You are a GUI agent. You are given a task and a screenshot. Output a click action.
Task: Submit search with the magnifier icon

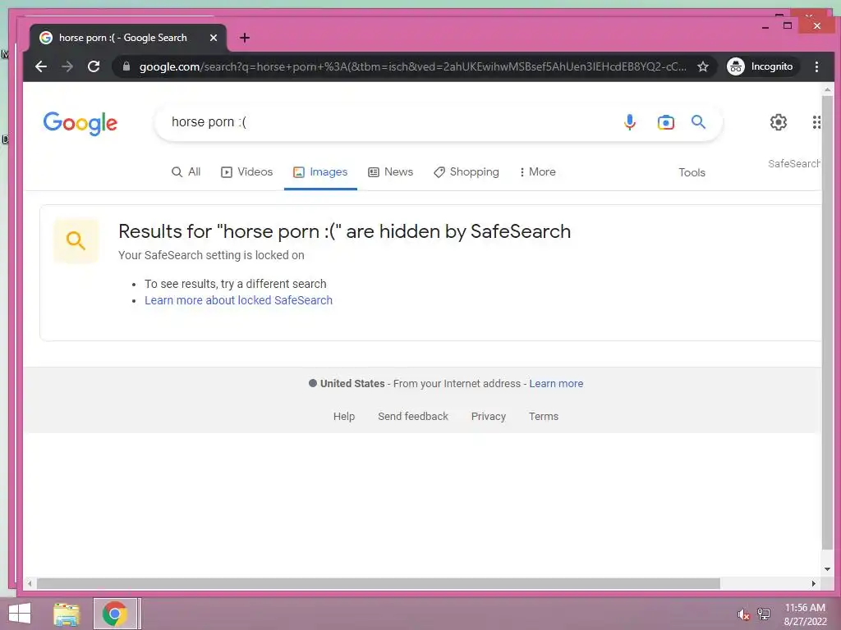tap(698, 122)
